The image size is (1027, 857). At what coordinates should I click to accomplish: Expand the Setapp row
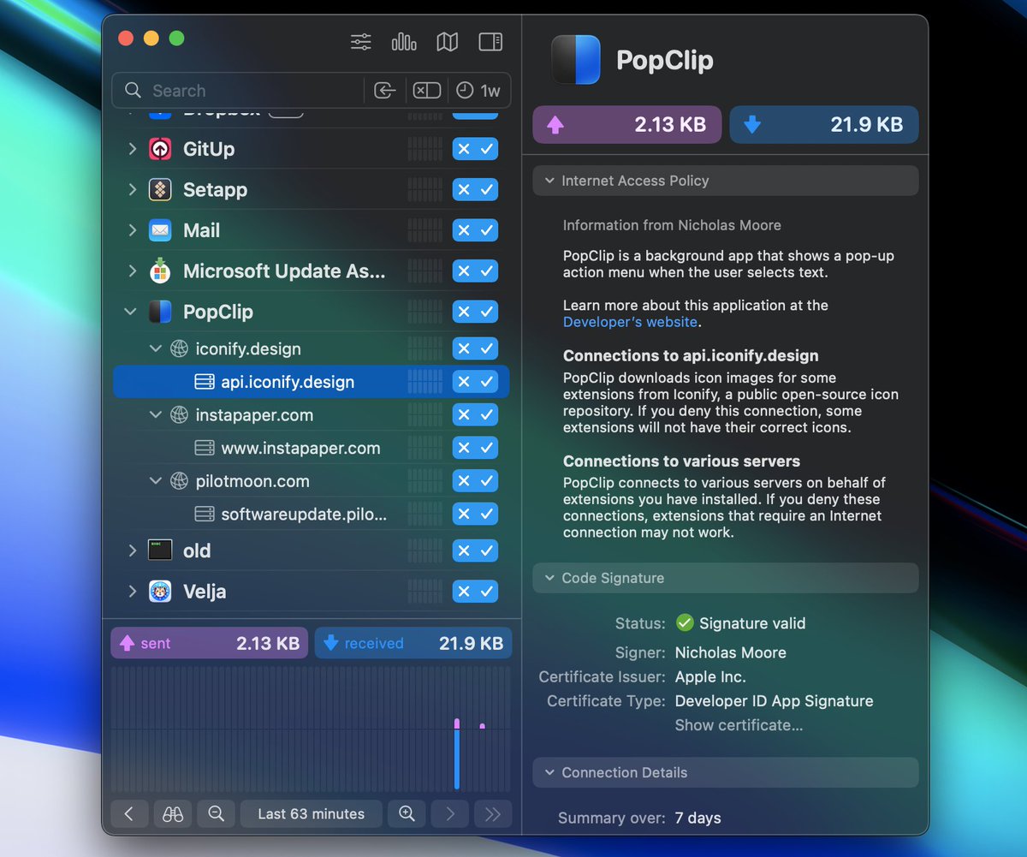pos(132,189)
